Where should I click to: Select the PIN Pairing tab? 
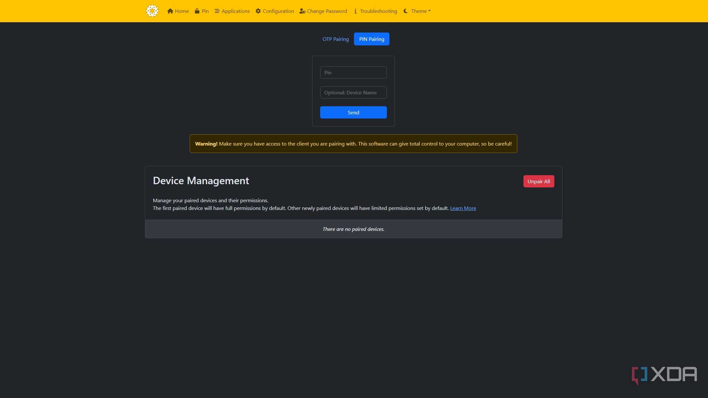coord(371,39)
